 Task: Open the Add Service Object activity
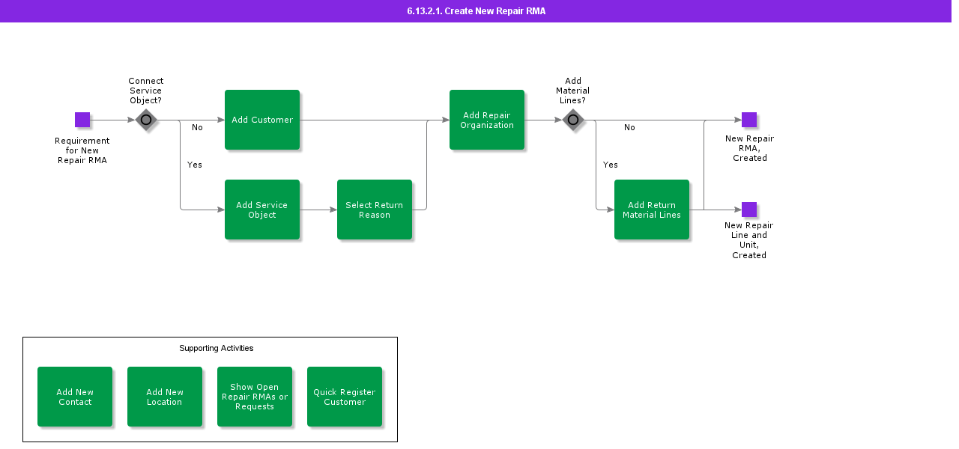coord(262,210)
